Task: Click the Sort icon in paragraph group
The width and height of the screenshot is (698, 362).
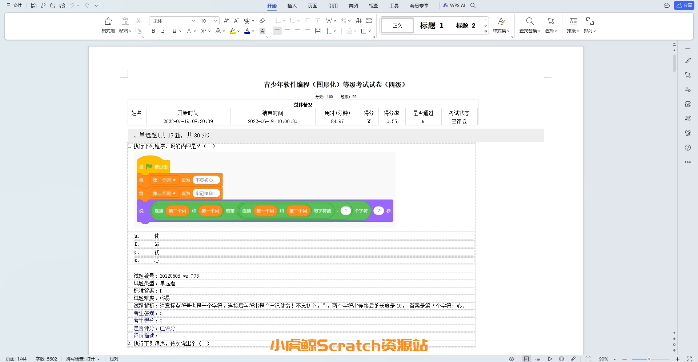Action: tap(359, 21)
